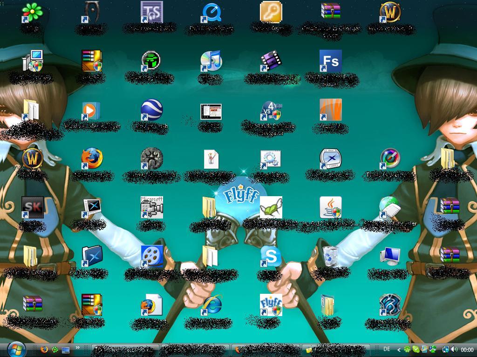Open the Microsoft camera shortcut
The width and height of the screenshot is (477, 357).
[x=151, y=207]
